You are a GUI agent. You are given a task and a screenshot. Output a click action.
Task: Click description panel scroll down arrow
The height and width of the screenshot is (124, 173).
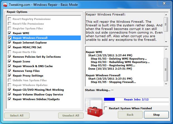[x=166, y=42]
